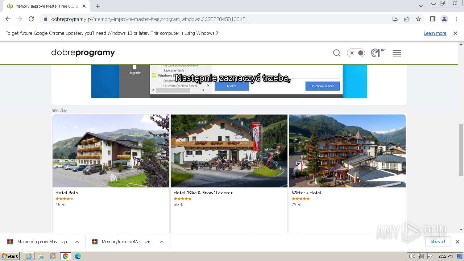This screenshot has width=464, height=261.
Task: Expand the tab search dropdown arrow
Action: point(420,6)
